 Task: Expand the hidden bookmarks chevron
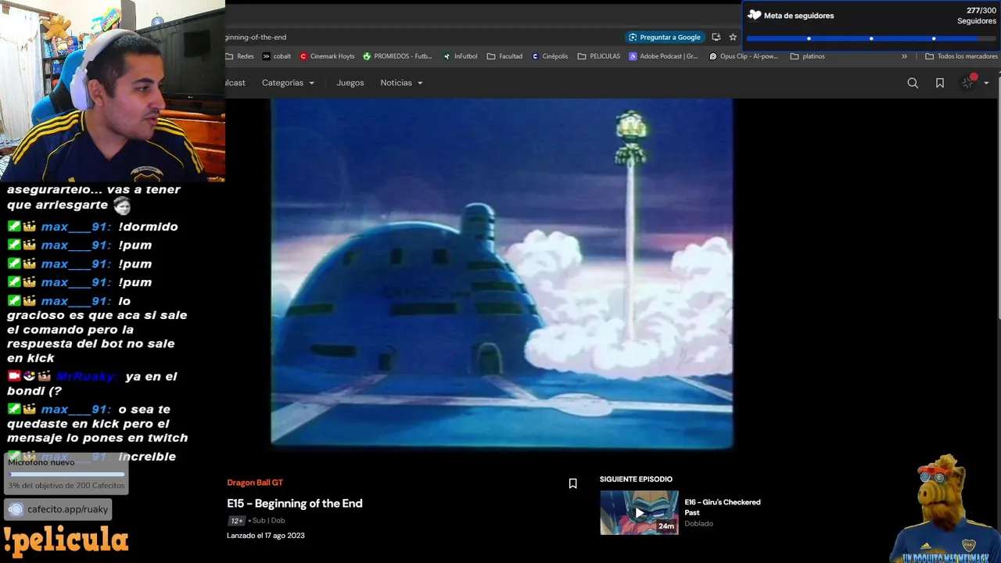click(904, 56)
